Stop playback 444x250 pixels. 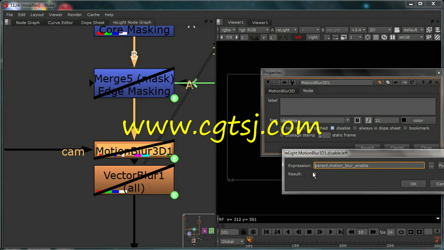click(x=309, y=232)
